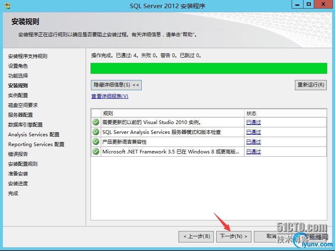Select the 安装配置规则 step in sidebar
Image resolution: width=335 pixels, height=251 pixels.
[x=23, y=164]
